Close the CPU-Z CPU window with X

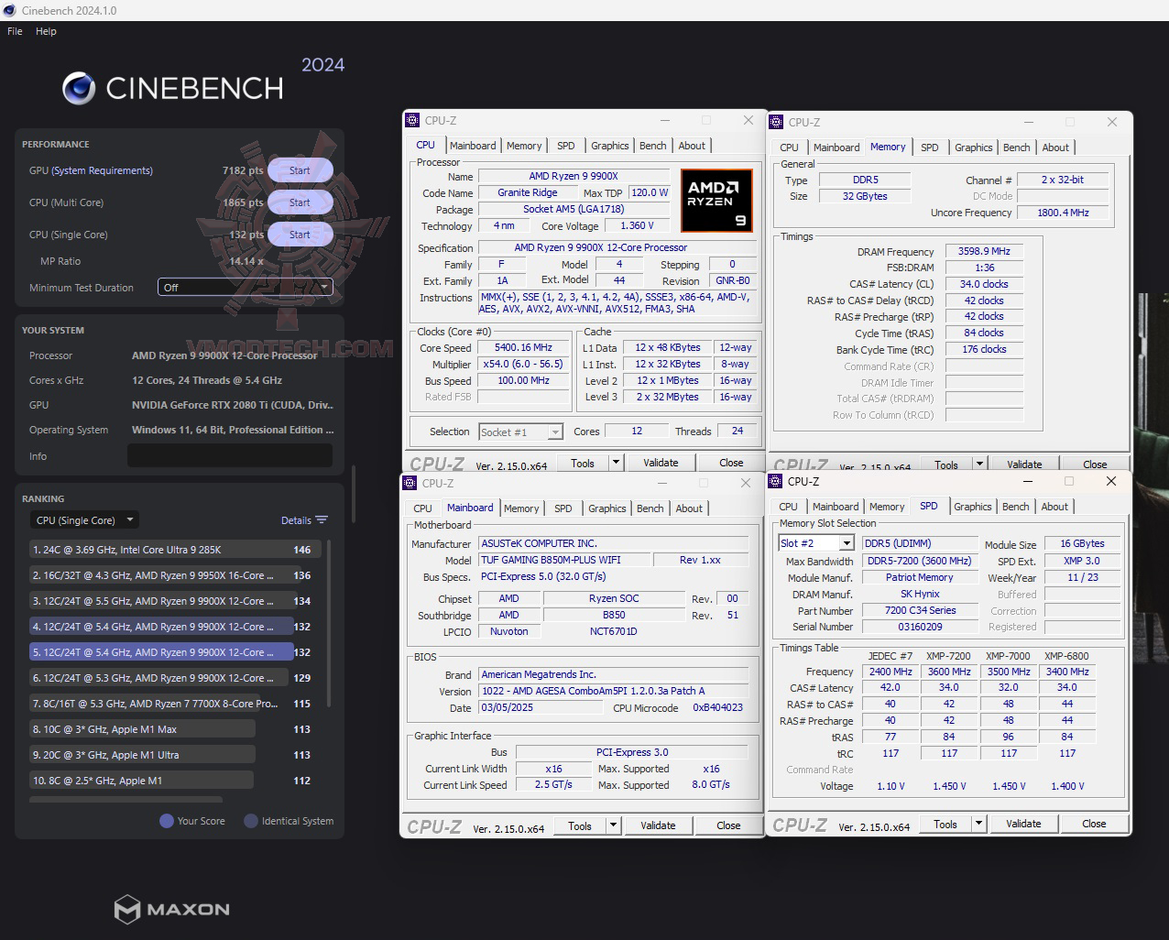click(x=748, y=120)
